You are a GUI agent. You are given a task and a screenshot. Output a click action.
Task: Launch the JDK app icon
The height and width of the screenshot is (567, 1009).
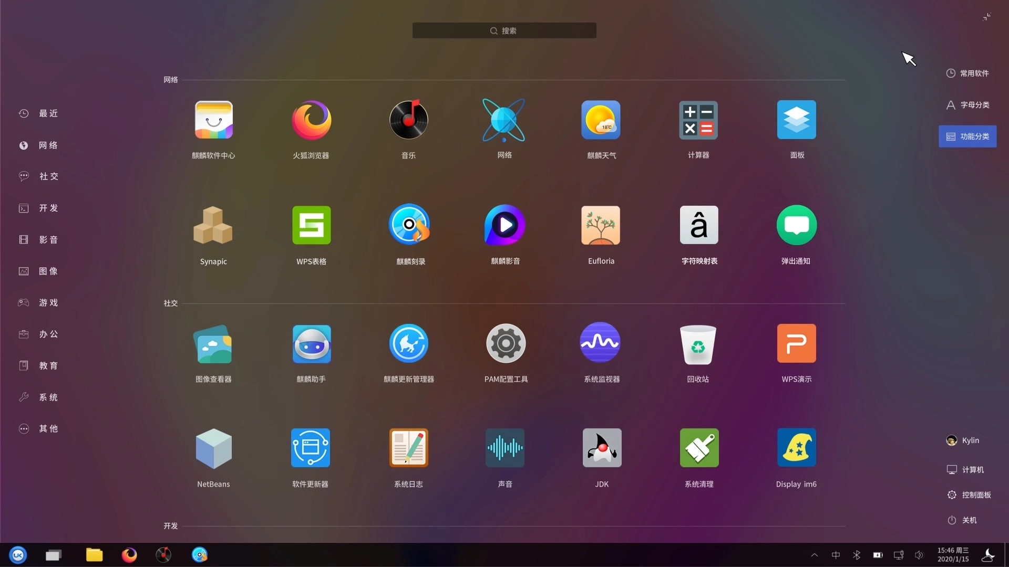pos(602,448)
